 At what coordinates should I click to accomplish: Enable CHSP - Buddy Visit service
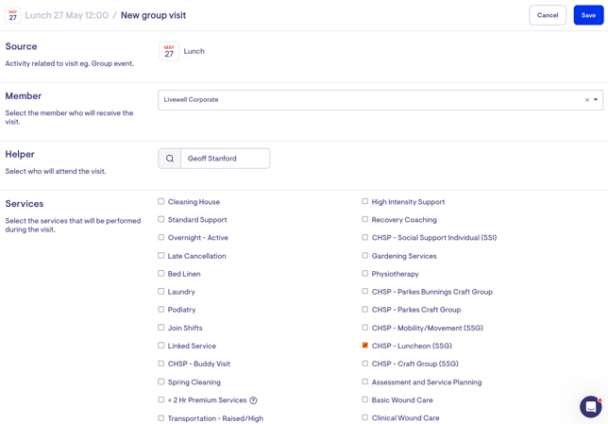click(161, 364)
